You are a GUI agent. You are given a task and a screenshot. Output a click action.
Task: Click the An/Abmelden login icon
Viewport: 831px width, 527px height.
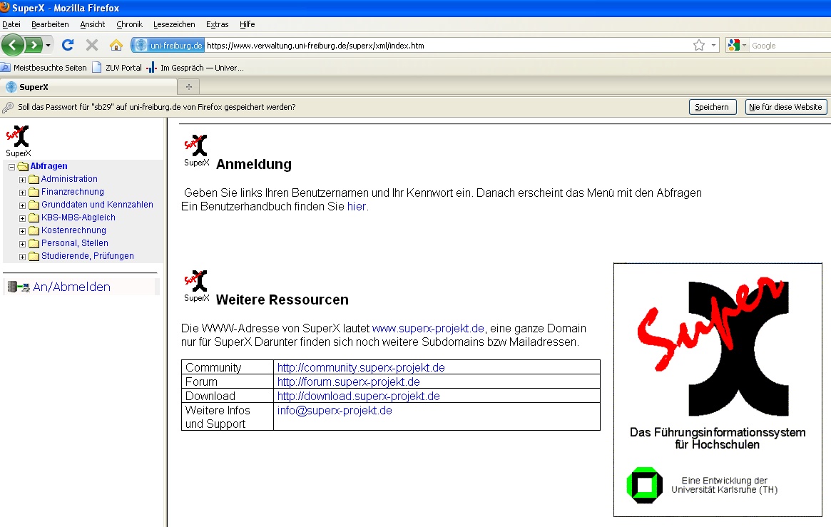click(18, 287)
